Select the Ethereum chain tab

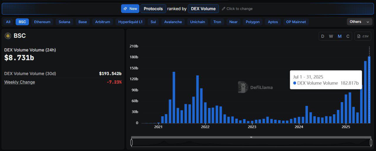42,22
